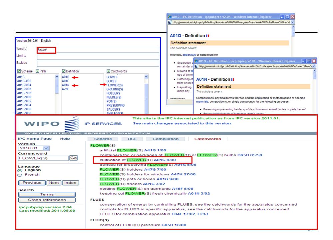
Task: Click page icon in A01D address bar
Action: (170, 22)
